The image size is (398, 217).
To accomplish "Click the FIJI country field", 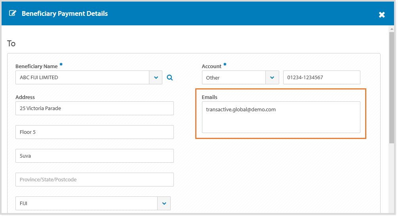I will tap(86, 204).
